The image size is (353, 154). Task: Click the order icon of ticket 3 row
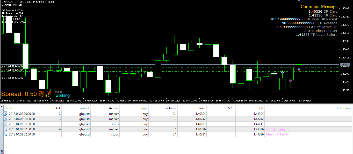click(x=6, y=119)
